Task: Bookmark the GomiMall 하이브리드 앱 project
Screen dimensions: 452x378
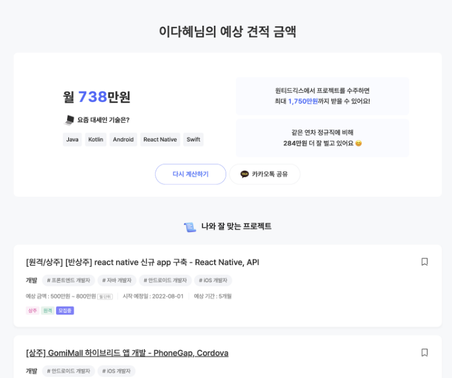Action: (x=424, y=352)
